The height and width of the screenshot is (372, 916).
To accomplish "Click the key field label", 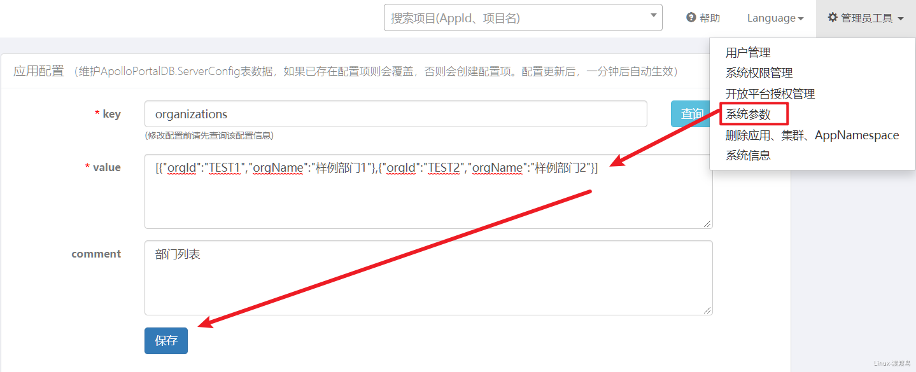I will pos(108,114).
